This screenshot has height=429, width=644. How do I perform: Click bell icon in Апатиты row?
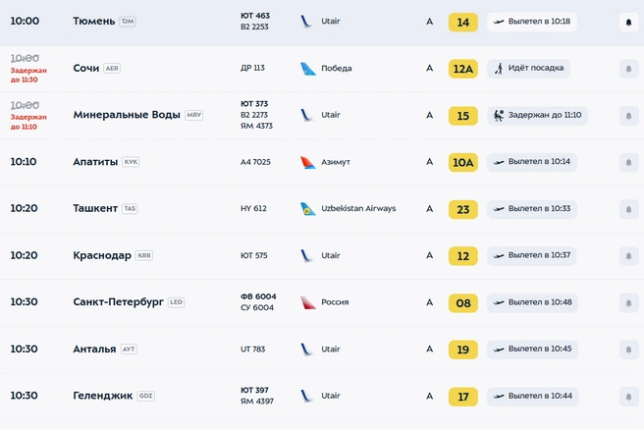point(628,163)
